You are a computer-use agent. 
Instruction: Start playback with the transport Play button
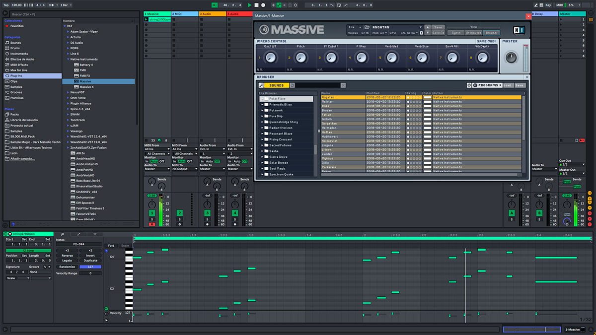coord(250,5)
